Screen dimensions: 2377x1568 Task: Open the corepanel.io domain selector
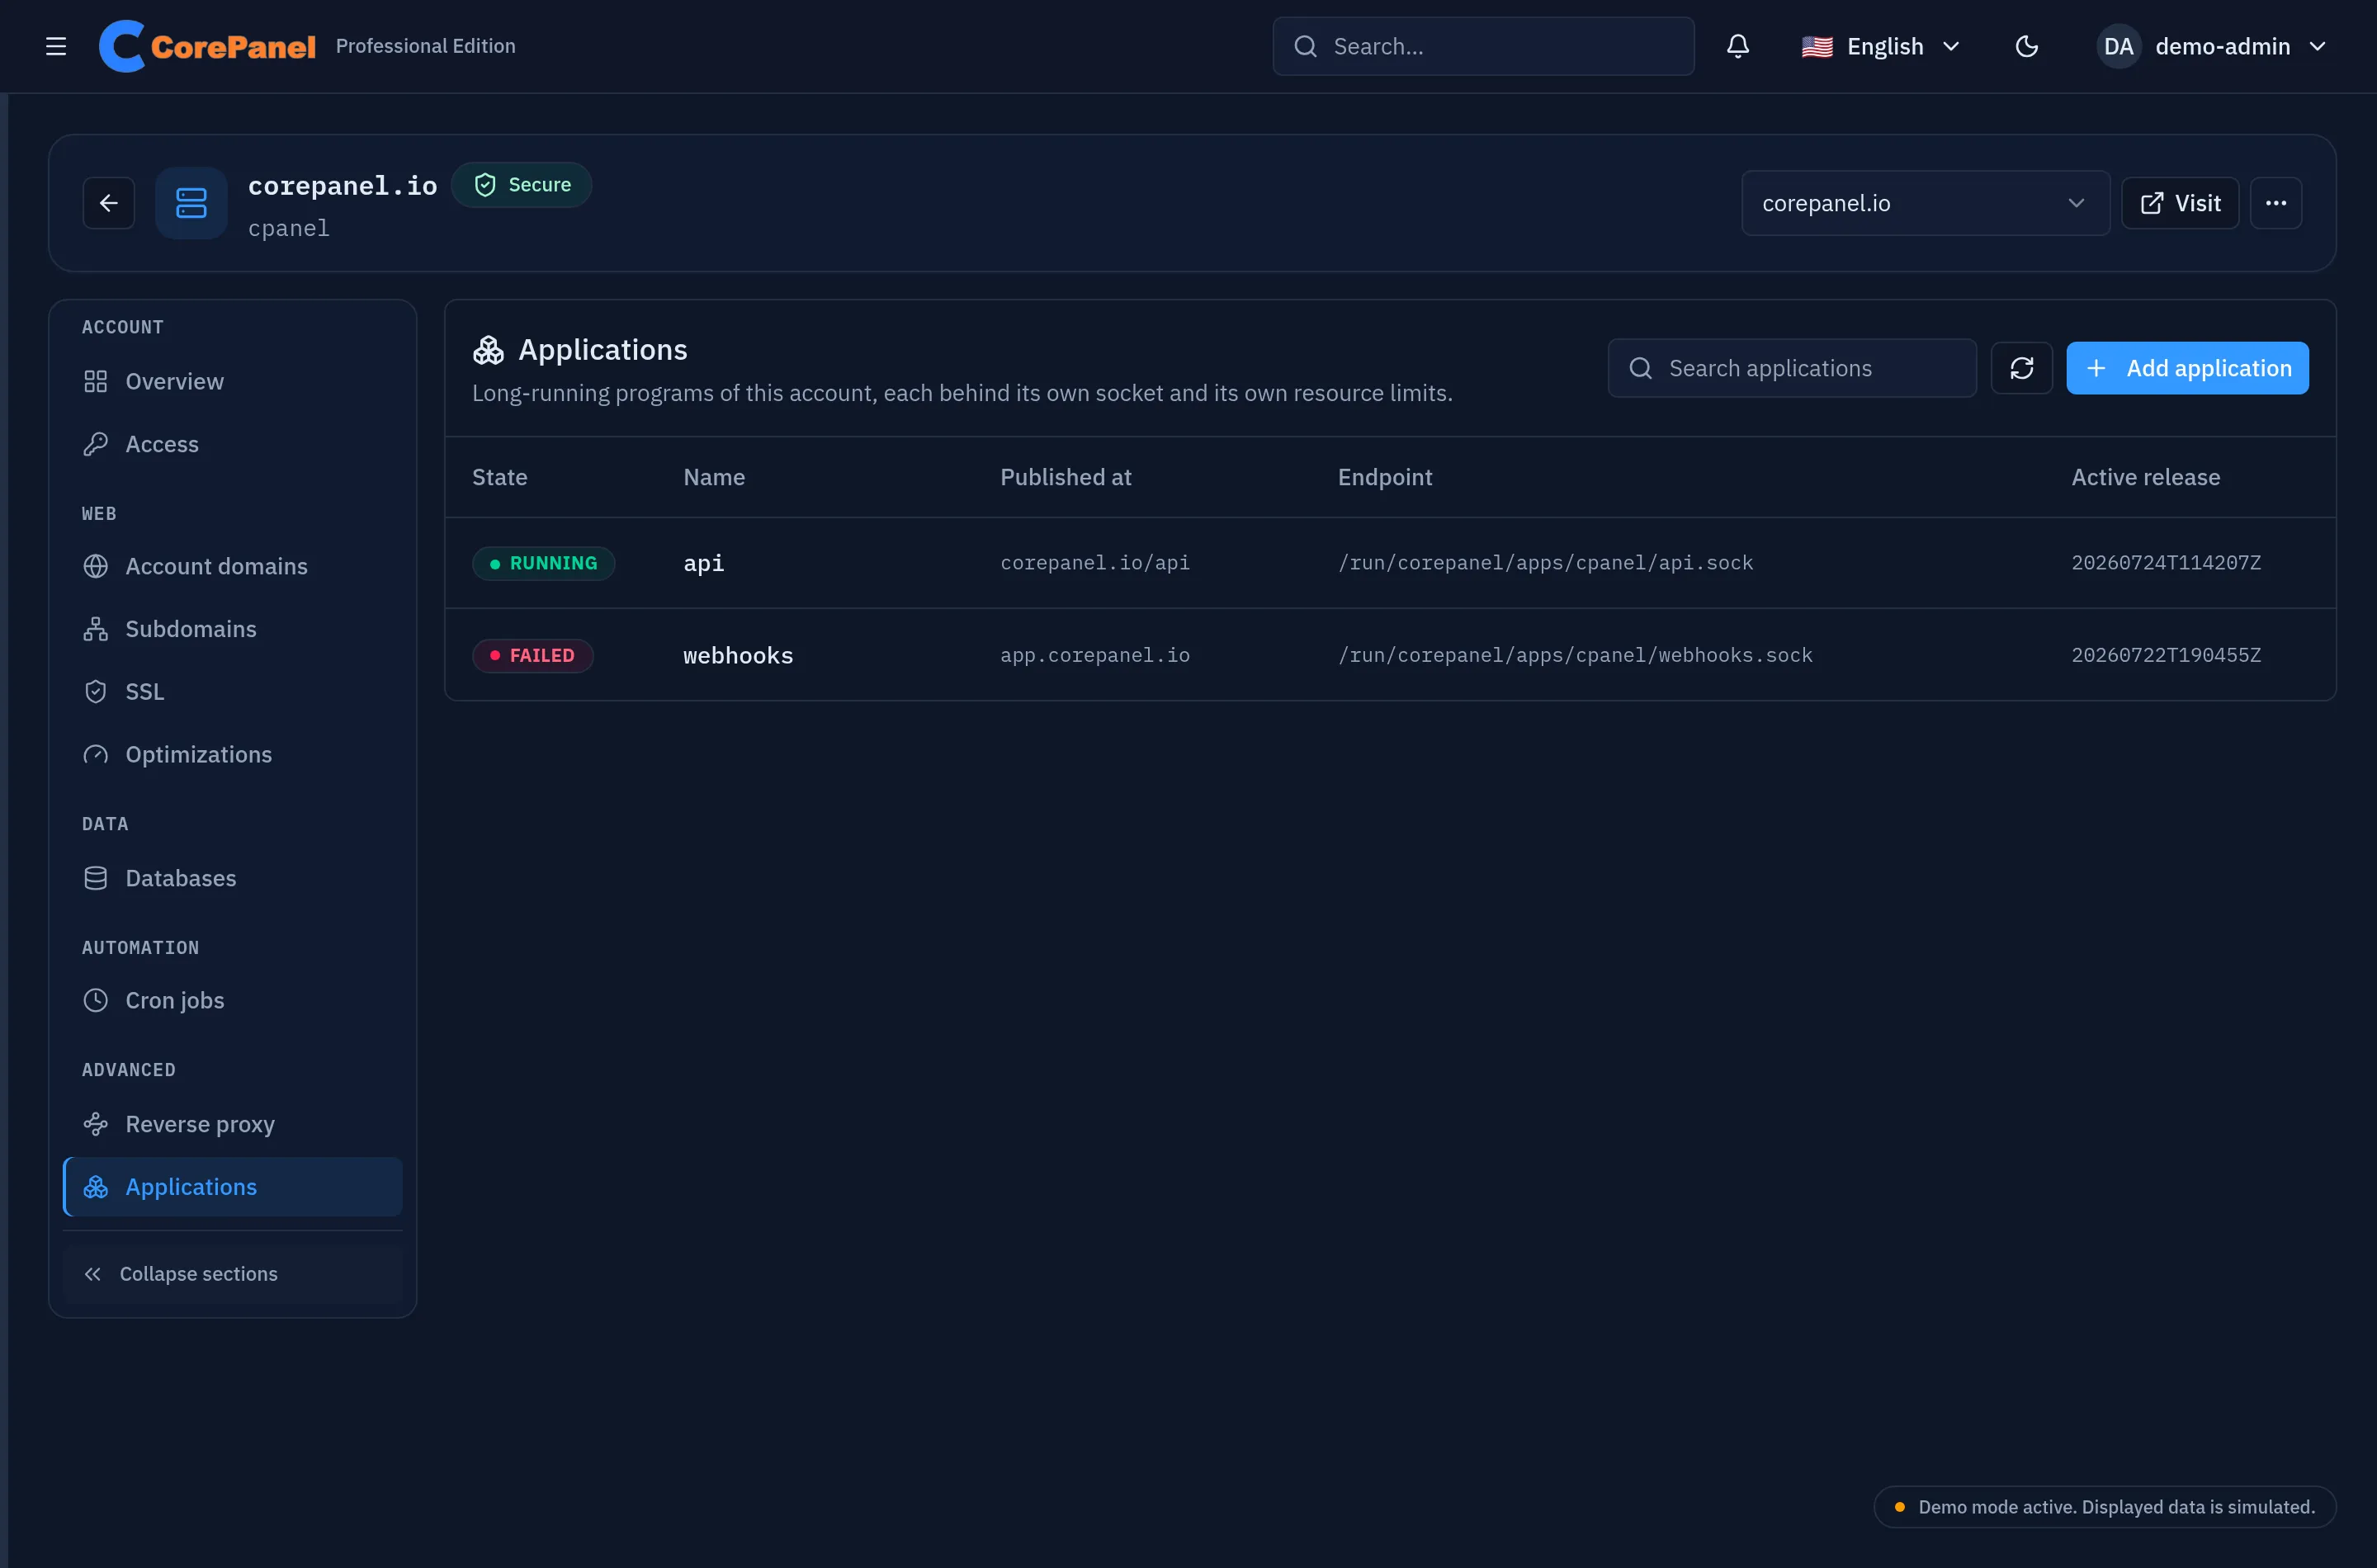click(x=1925, y=203)
